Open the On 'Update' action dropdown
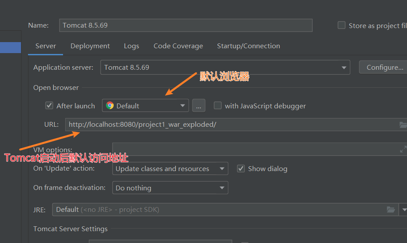 [170, 168]
